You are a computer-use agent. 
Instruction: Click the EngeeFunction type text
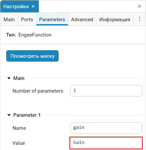pyautogui.click(x=35, y=35)
